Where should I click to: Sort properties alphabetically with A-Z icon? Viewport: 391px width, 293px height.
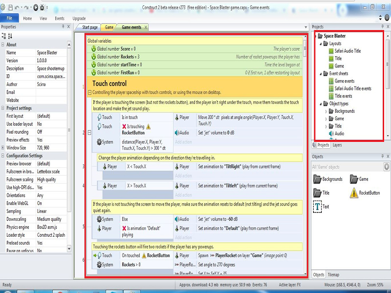(10, 36)
